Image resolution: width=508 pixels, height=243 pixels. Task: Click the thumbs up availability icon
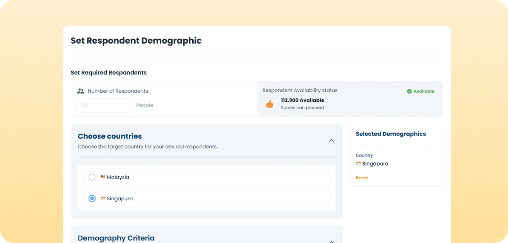270,104
